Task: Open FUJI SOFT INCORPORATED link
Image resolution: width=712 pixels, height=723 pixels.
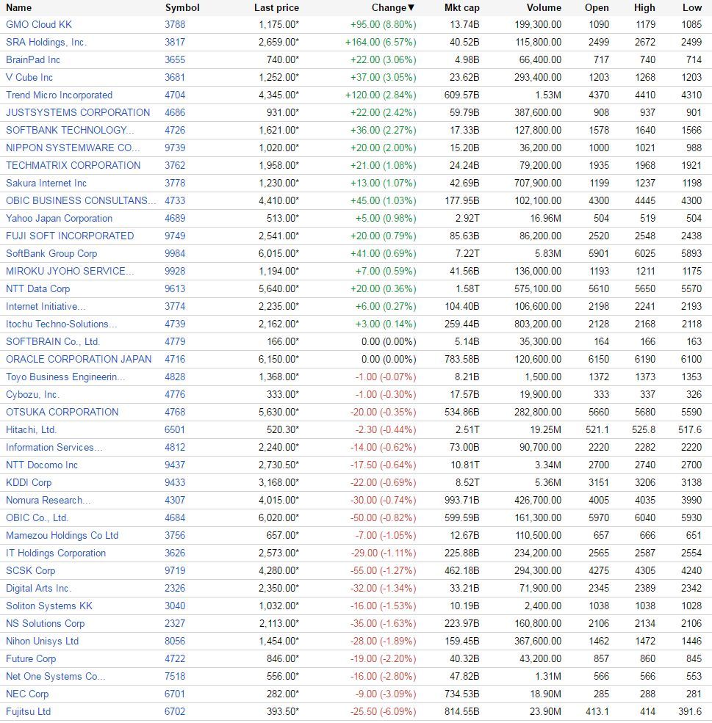Action: pos(70,236)
